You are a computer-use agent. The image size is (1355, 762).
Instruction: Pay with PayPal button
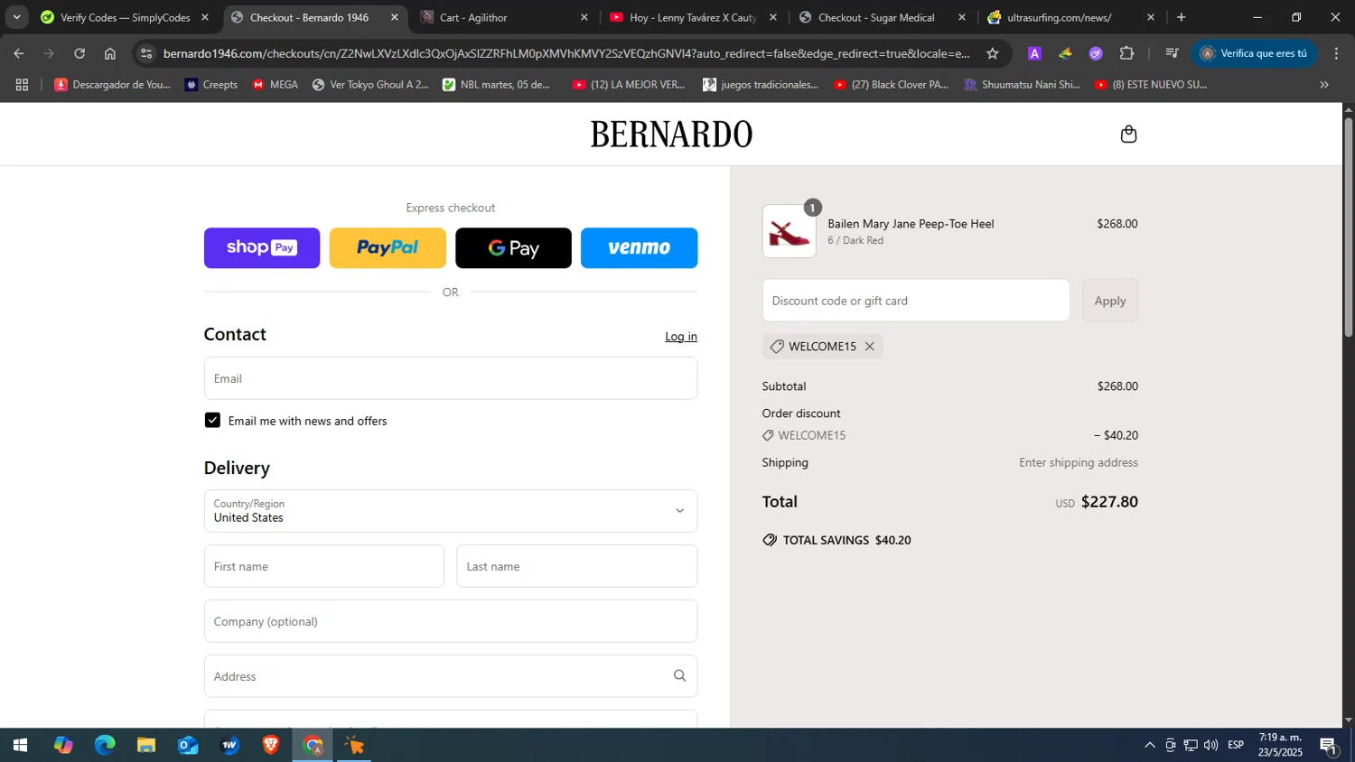tap(388, 248)
